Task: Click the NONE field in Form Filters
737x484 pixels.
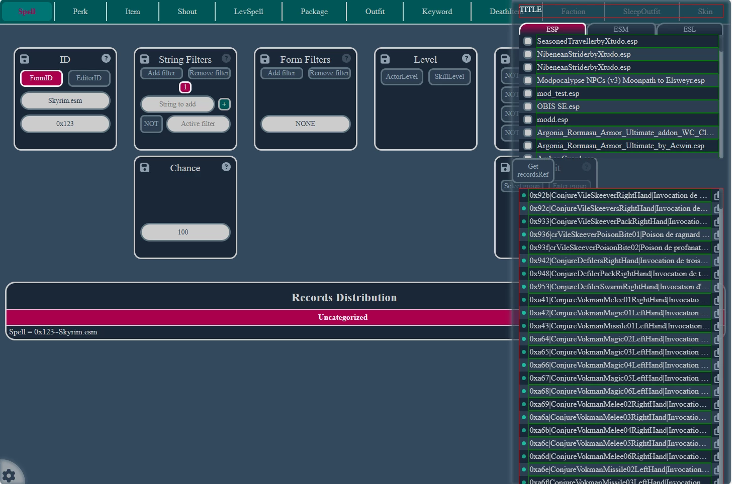Action: click(306, 124)
